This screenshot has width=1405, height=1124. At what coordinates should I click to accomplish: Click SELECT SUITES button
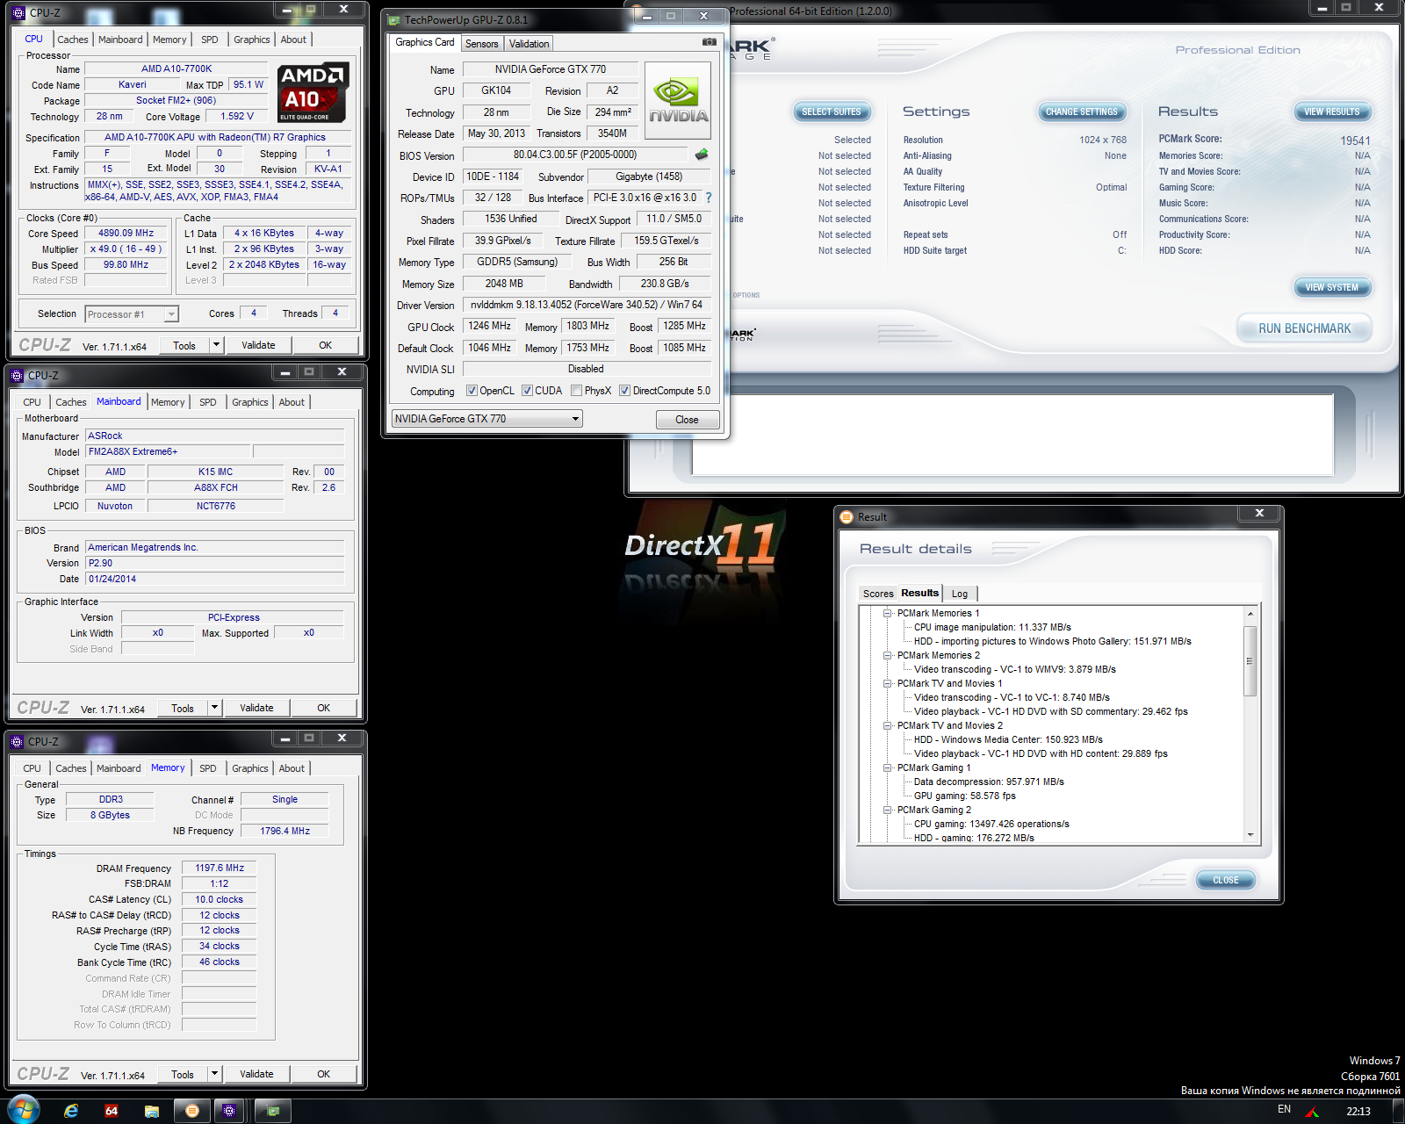[832, 112]
